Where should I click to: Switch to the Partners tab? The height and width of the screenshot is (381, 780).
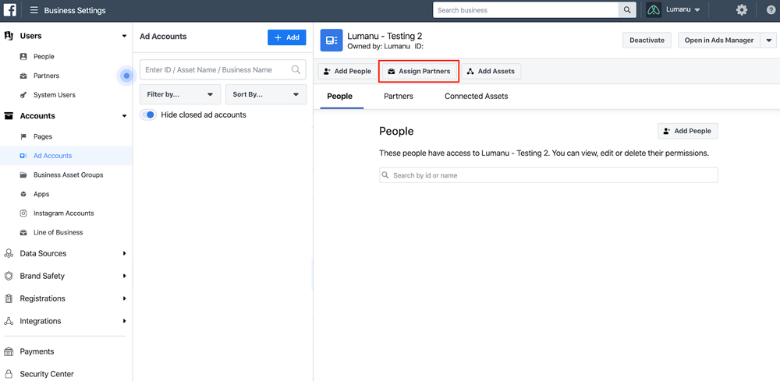click(399, 97)
